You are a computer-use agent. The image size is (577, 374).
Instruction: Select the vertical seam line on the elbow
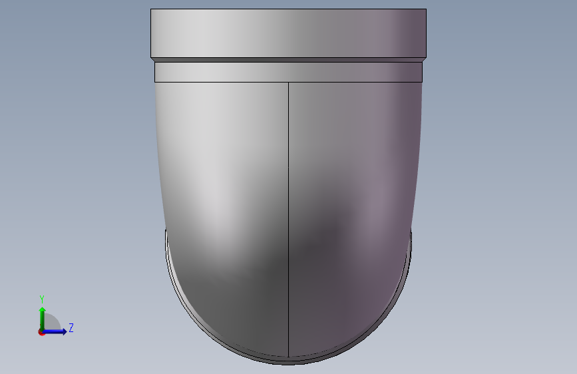coord(289,220)
